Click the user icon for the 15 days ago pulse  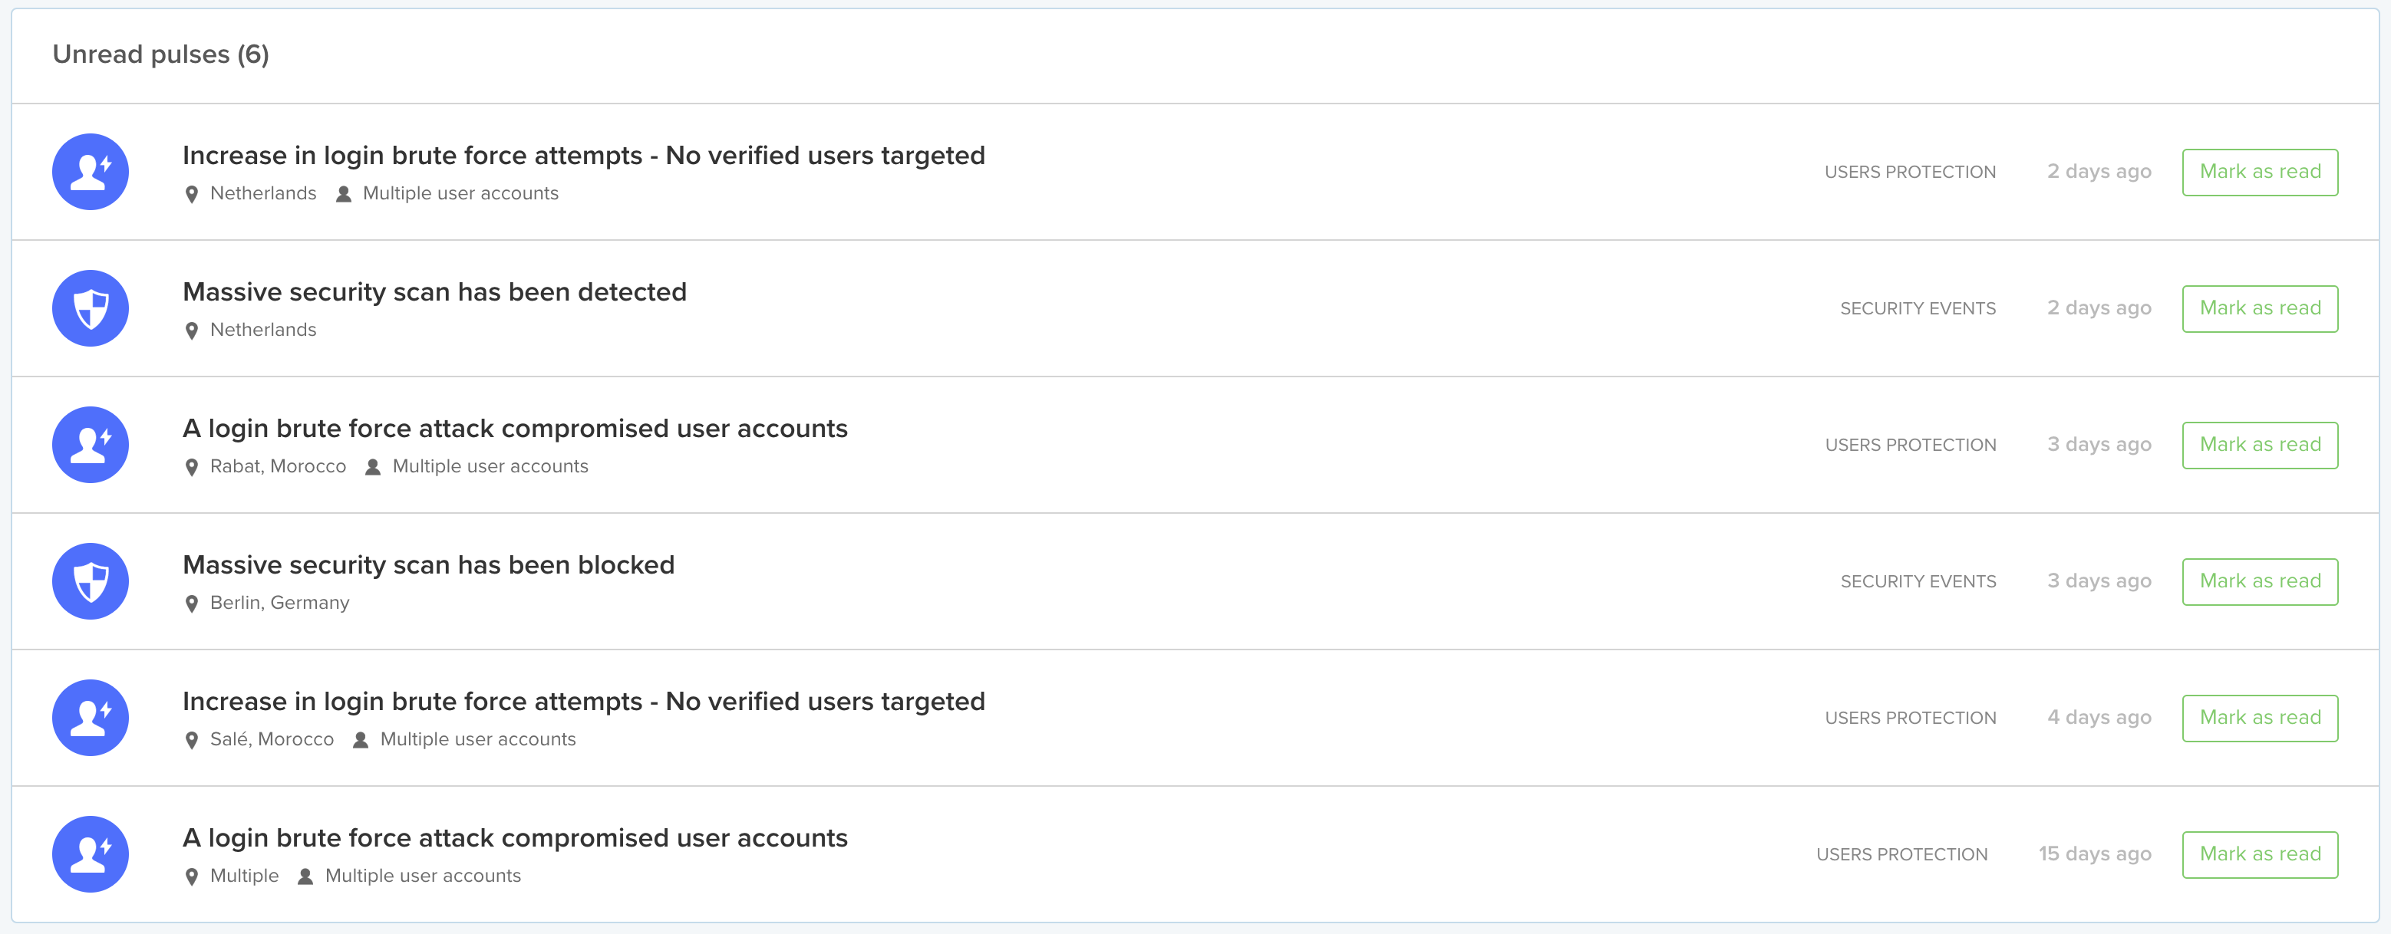point(90,853)
